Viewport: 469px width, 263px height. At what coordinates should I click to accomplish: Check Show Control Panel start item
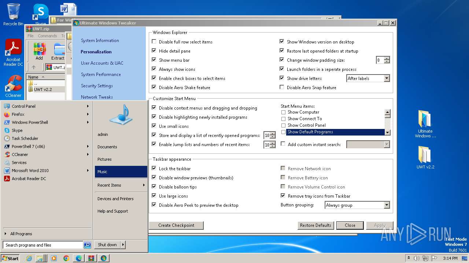283,125
